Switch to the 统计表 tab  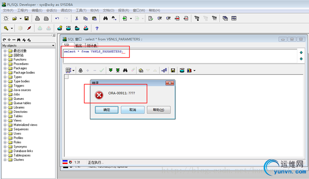(92, 46)
